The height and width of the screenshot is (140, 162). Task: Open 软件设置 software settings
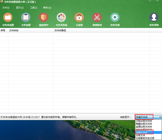coord(115,20)
